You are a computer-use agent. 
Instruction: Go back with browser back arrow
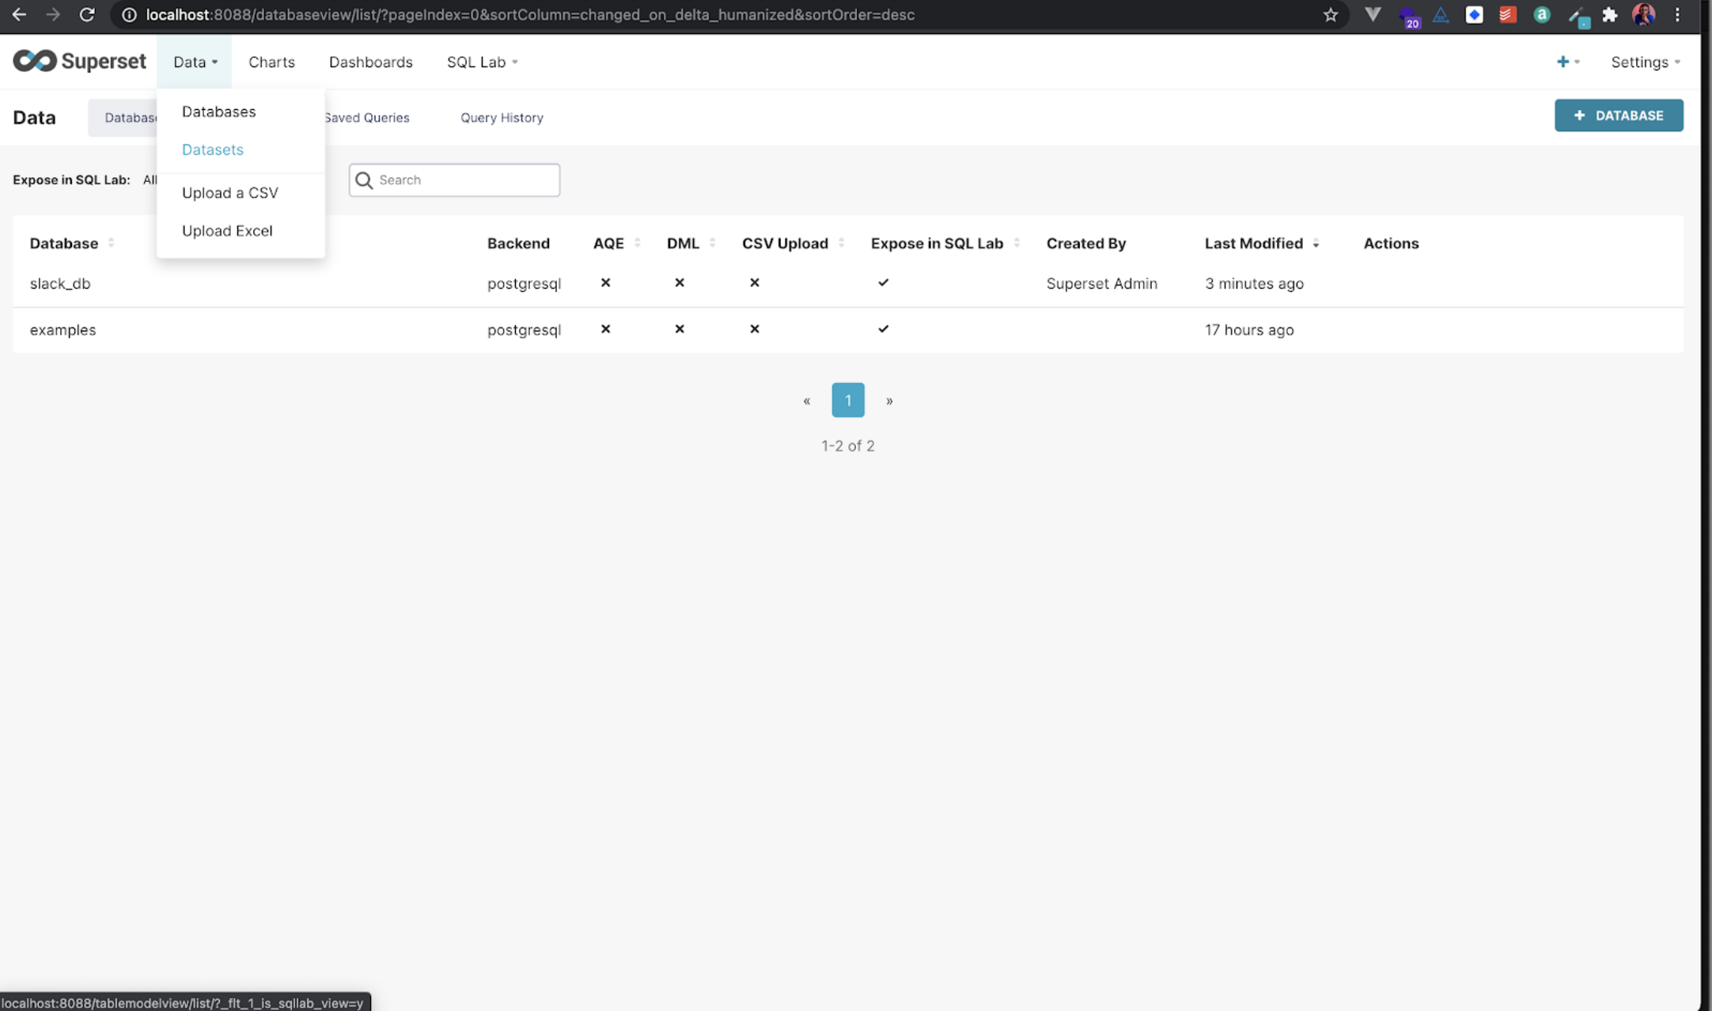(19, 14)
